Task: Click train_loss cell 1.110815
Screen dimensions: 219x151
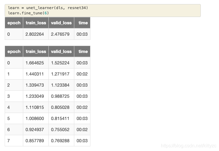Action: [36, 107]
